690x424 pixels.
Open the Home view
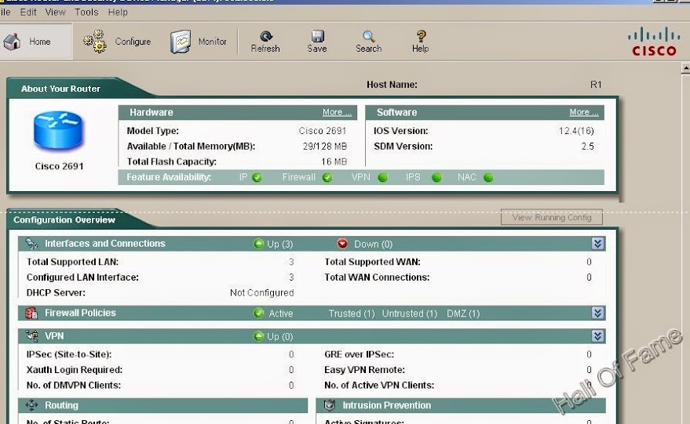click(35, 42)
